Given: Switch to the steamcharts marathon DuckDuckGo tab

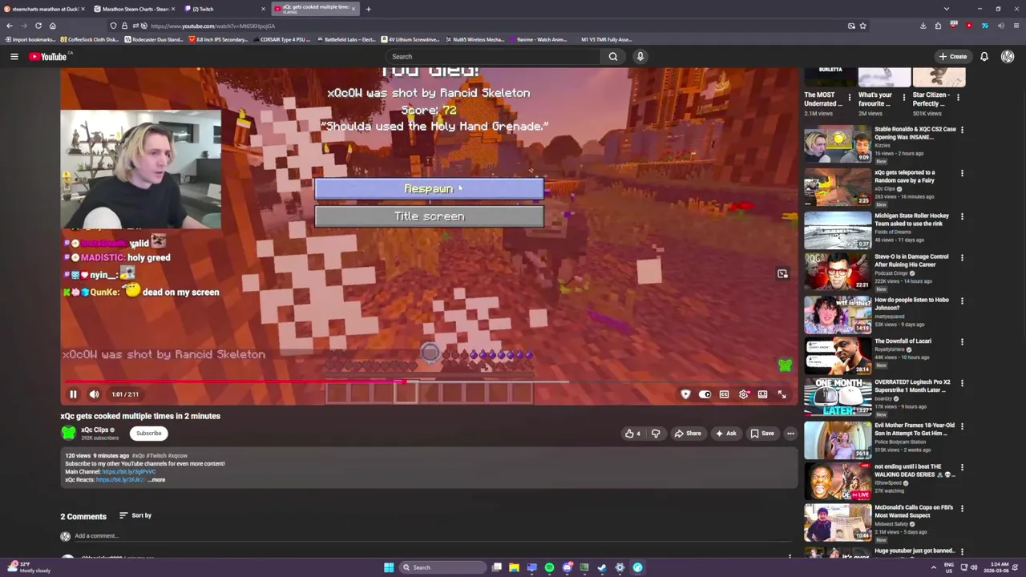Looking at the screenshot, I should pos(44,9).
